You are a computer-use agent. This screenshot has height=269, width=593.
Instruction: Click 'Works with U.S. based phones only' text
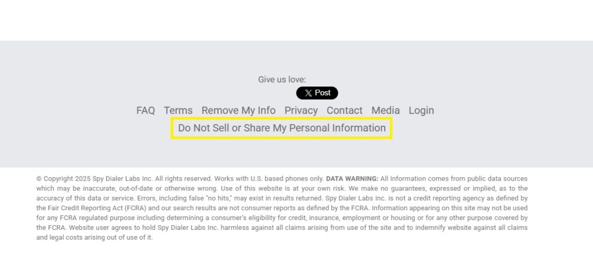[269, 178]
